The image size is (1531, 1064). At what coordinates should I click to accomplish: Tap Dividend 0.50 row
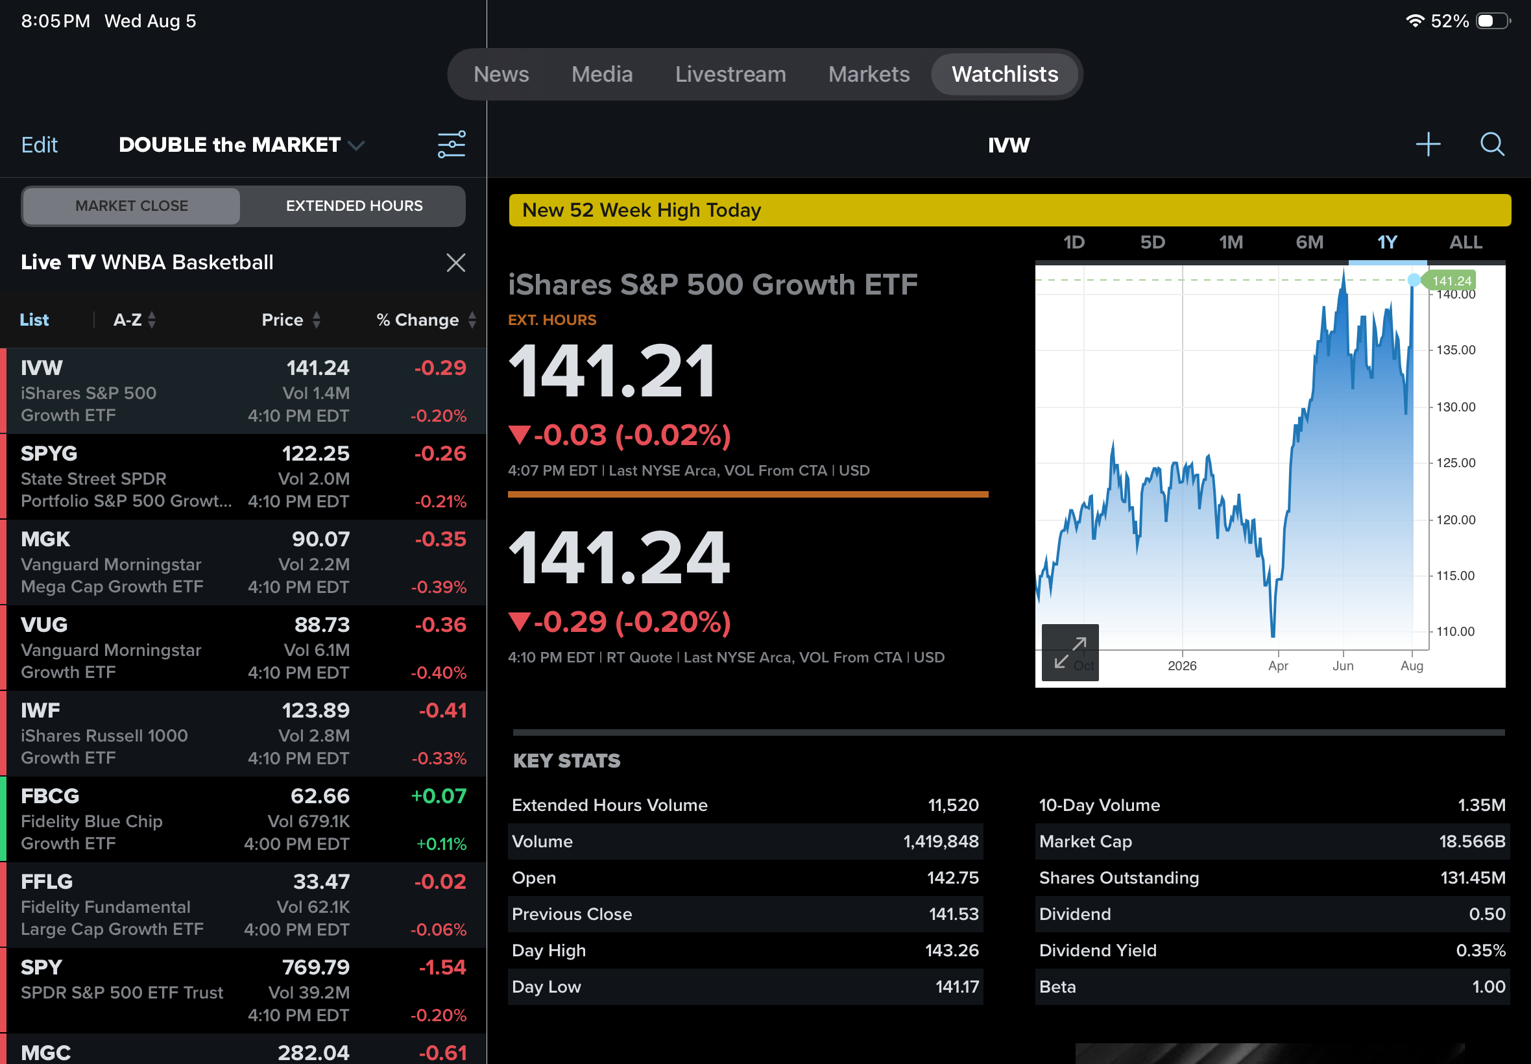click(x=1272, y=914)
